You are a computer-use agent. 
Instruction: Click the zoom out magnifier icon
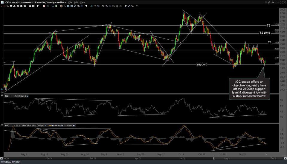(x=107, y=6)
